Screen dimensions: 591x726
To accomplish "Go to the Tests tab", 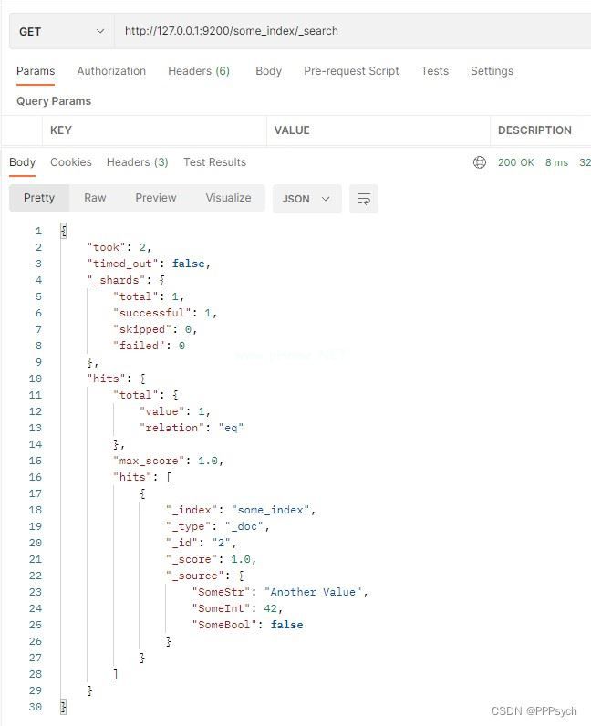I will click(434, 71).
